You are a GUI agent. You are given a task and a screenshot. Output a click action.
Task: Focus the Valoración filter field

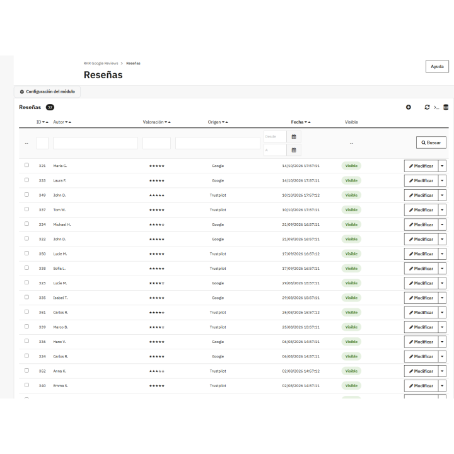tap(156, 143)
